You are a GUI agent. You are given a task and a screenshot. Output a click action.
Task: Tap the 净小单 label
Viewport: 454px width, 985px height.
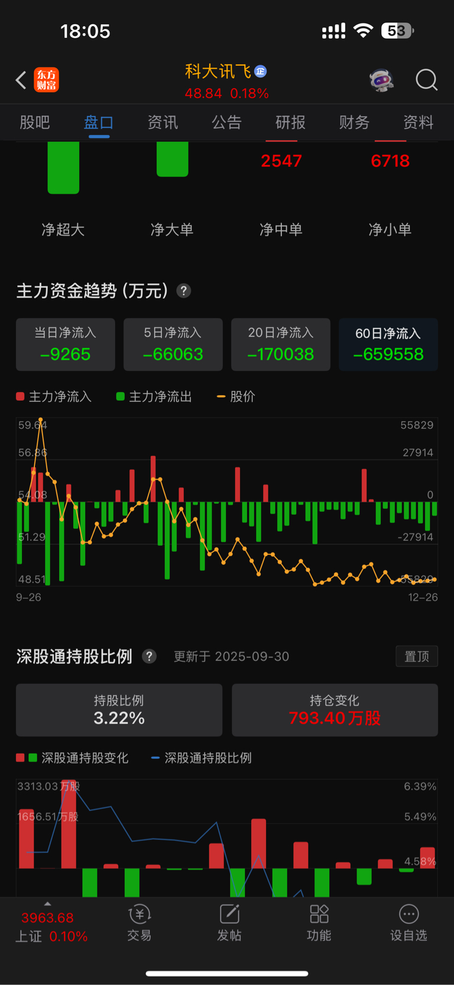(390, 230)
